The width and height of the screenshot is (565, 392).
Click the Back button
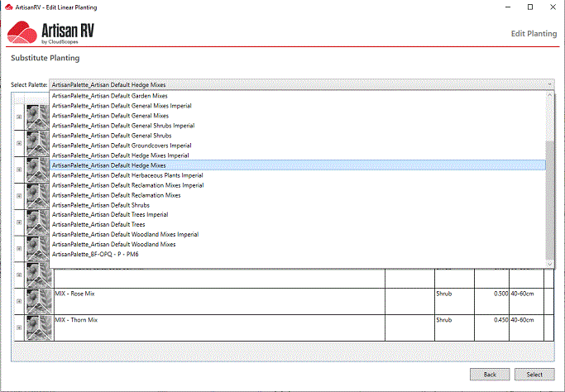[x=490, y=375]
